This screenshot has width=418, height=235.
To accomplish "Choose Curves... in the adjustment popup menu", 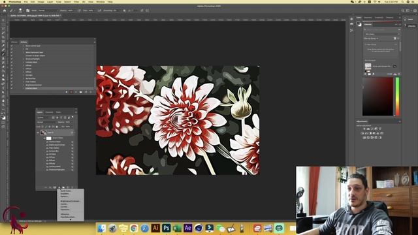I will (64, 207).
